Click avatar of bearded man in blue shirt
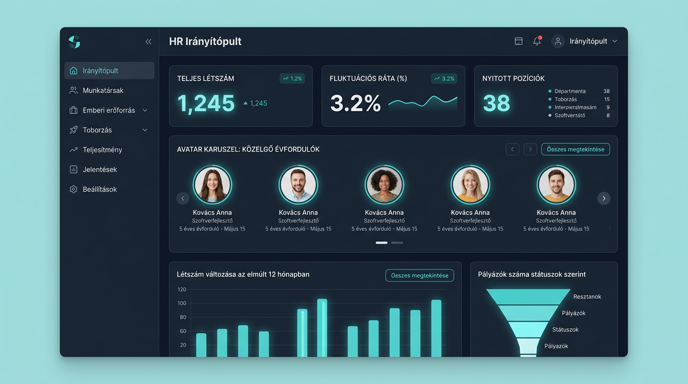This screenshot has width=688, height=384. tap(298, 184)
